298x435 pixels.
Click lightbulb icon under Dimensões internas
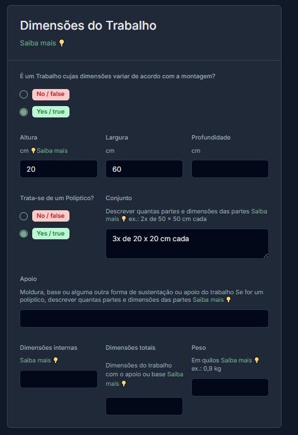56,360
